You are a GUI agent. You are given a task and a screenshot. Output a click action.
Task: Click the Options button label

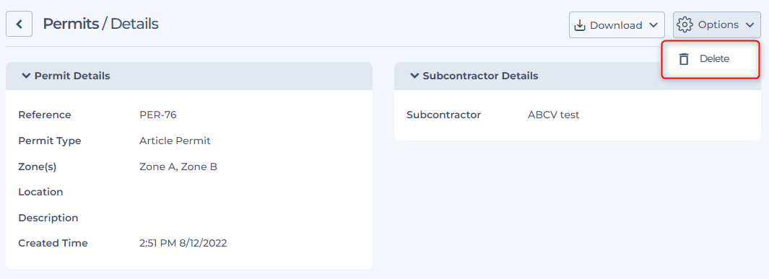point(718,25)
